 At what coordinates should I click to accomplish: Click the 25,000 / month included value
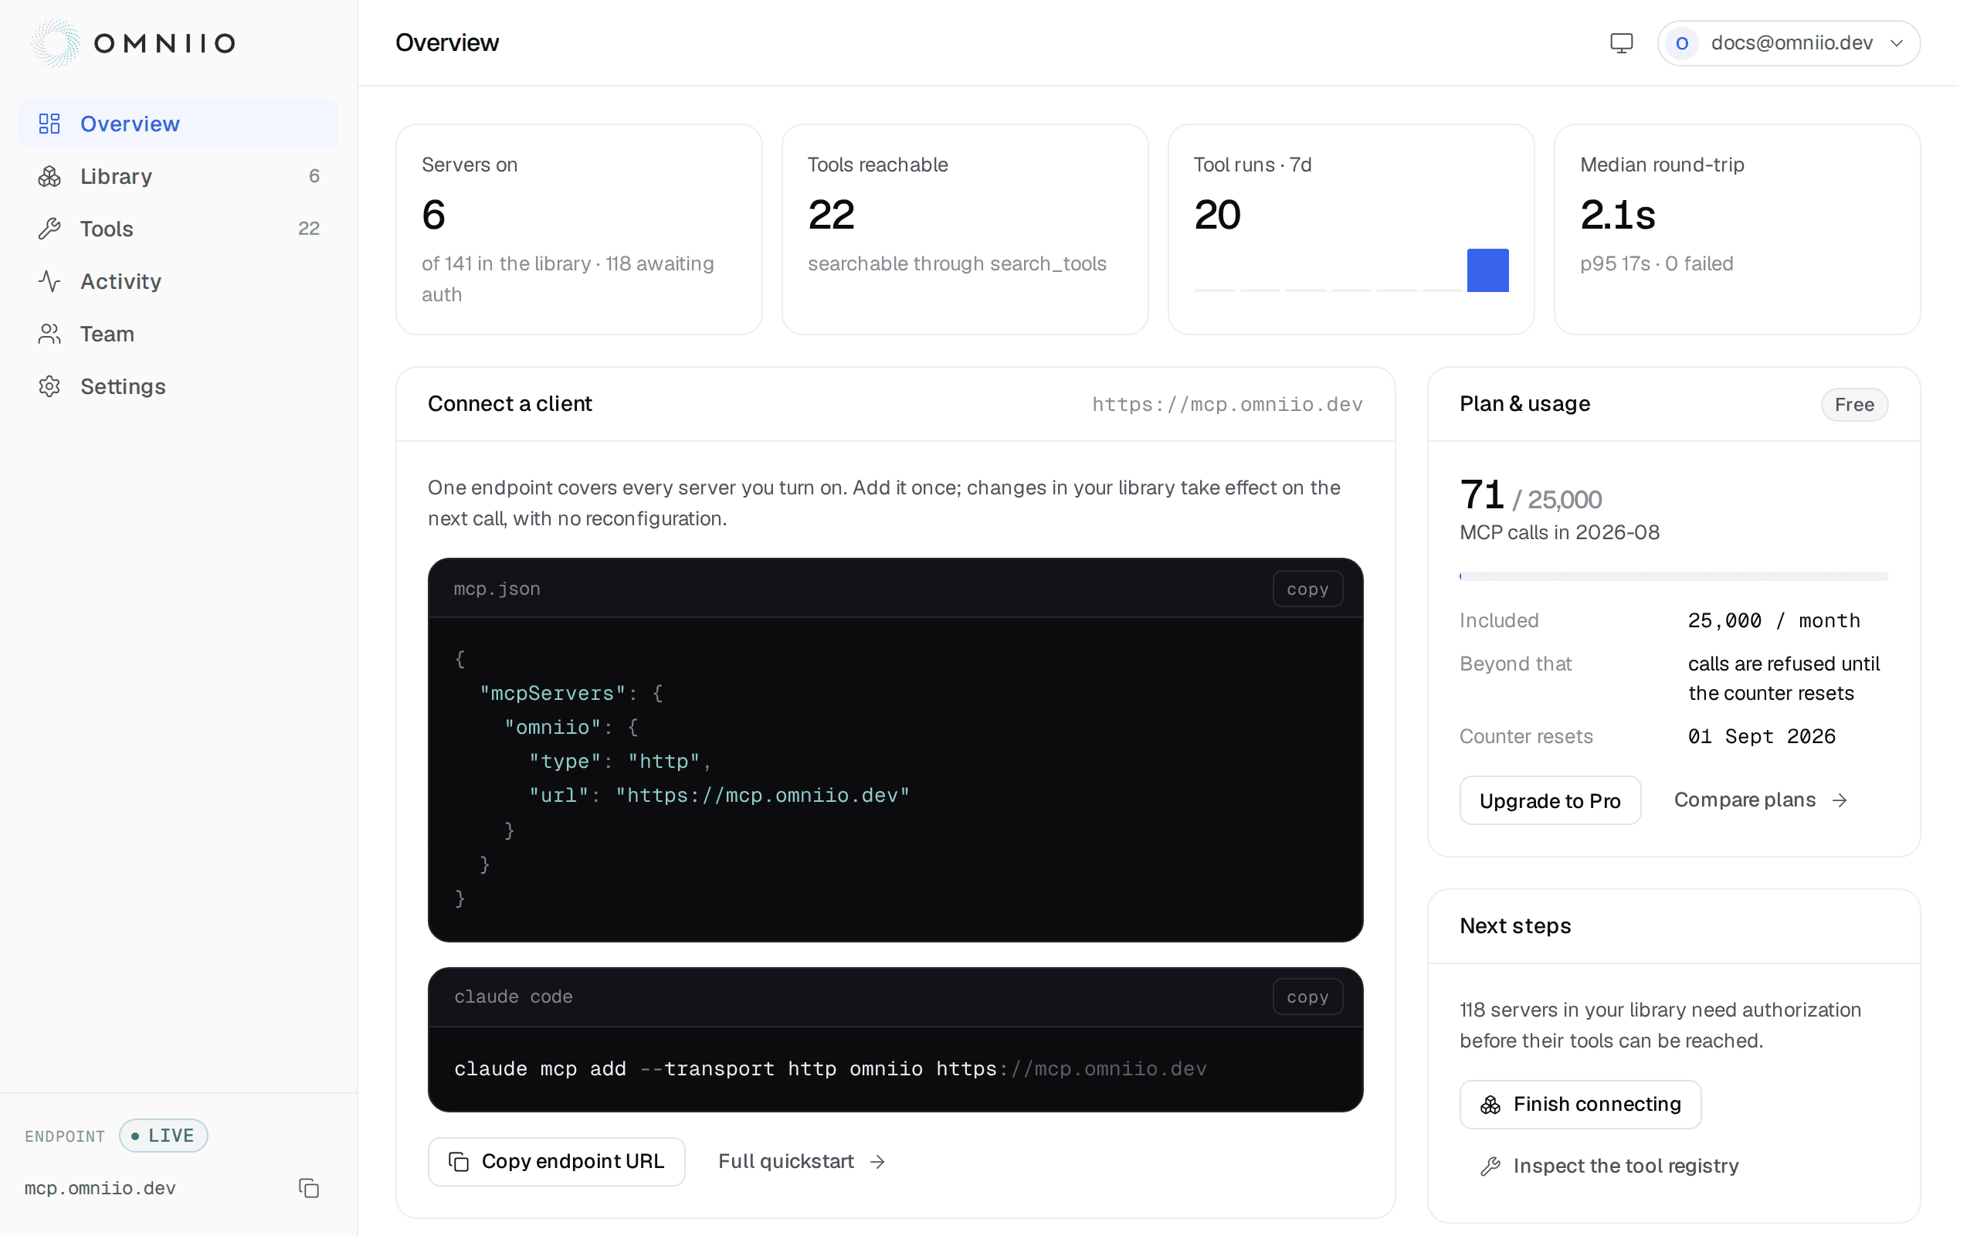tap(1774, 620)
